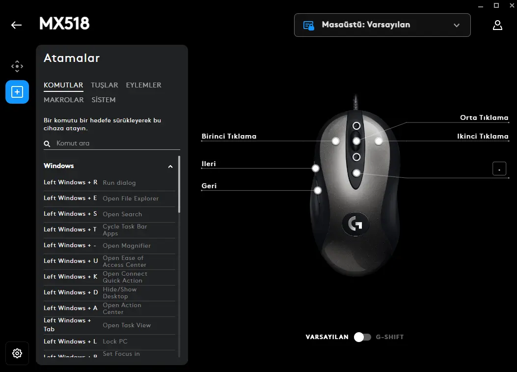The height and width of the screenshot is (372, 517).
Task: Click the search magnifier icon
Action: pos(47,143)
